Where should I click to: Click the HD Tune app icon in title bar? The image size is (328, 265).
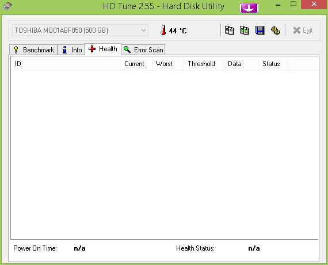[x=7, y=6]
